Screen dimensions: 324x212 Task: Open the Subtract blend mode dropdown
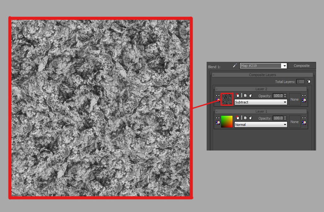[261, 102]
